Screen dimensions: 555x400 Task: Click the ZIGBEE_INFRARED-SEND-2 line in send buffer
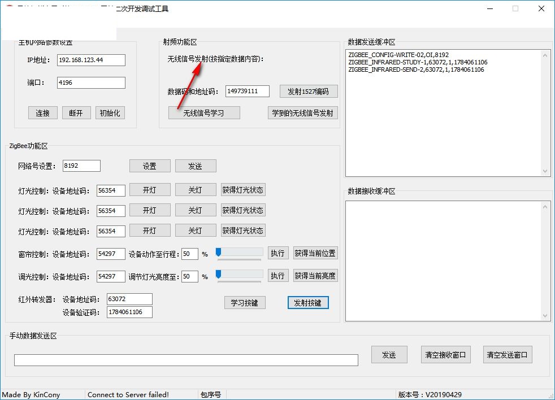pyautogui.click(x=416, y=69)
